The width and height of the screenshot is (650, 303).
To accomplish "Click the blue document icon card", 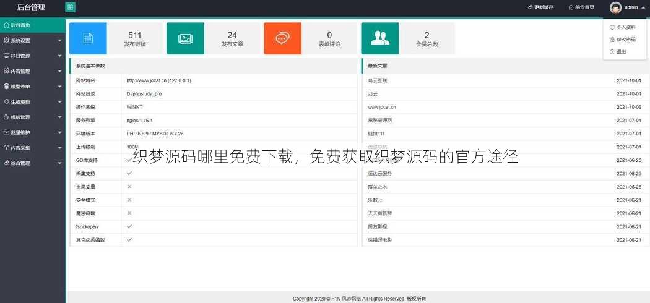I will (x=88, y=38).
